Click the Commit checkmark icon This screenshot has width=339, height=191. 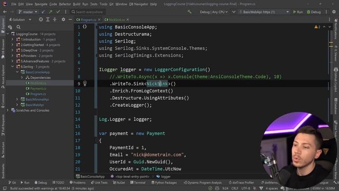pyautogui.click(x=58, y=12)
